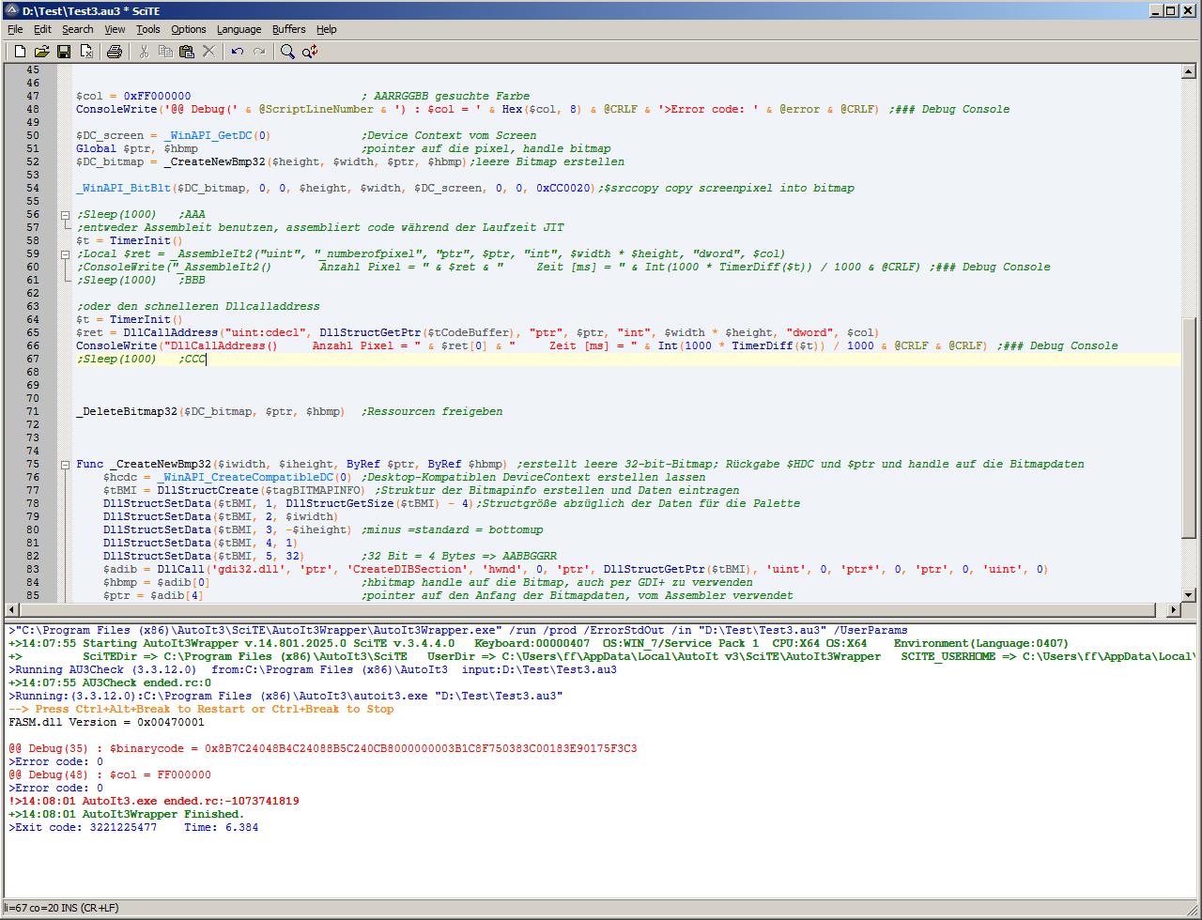Viewport: 1202px width, 920px height.
Task: Close the current file using toolbar icon
Action: click(x=86, y=52)
